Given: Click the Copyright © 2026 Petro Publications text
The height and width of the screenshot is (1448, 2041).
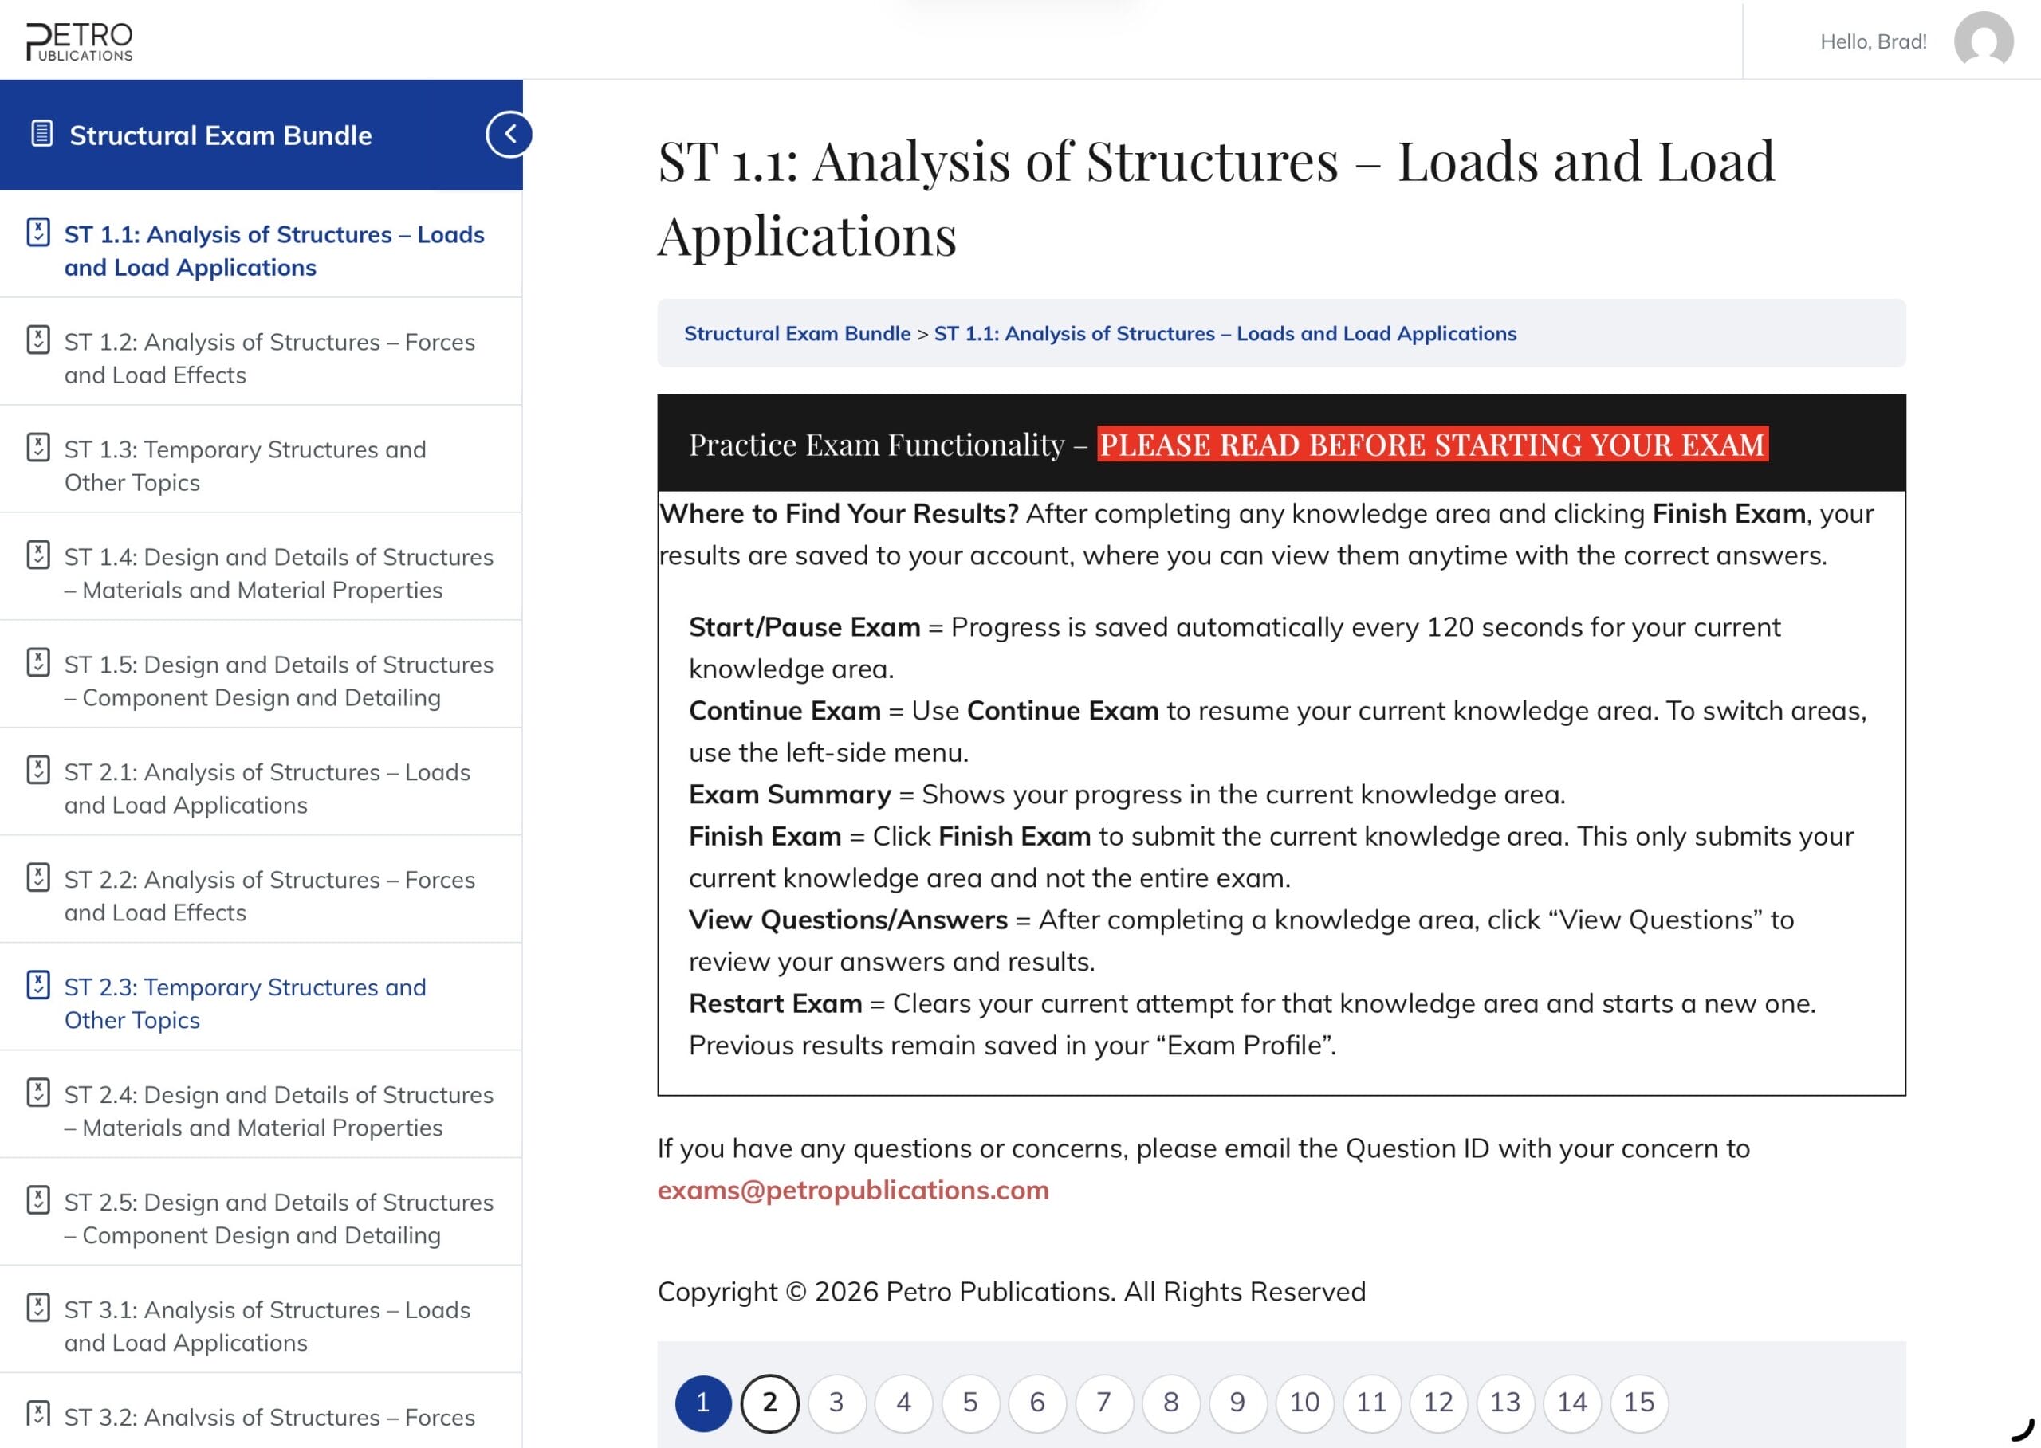Looking at the screenshot, I should pos(1012,1292).
